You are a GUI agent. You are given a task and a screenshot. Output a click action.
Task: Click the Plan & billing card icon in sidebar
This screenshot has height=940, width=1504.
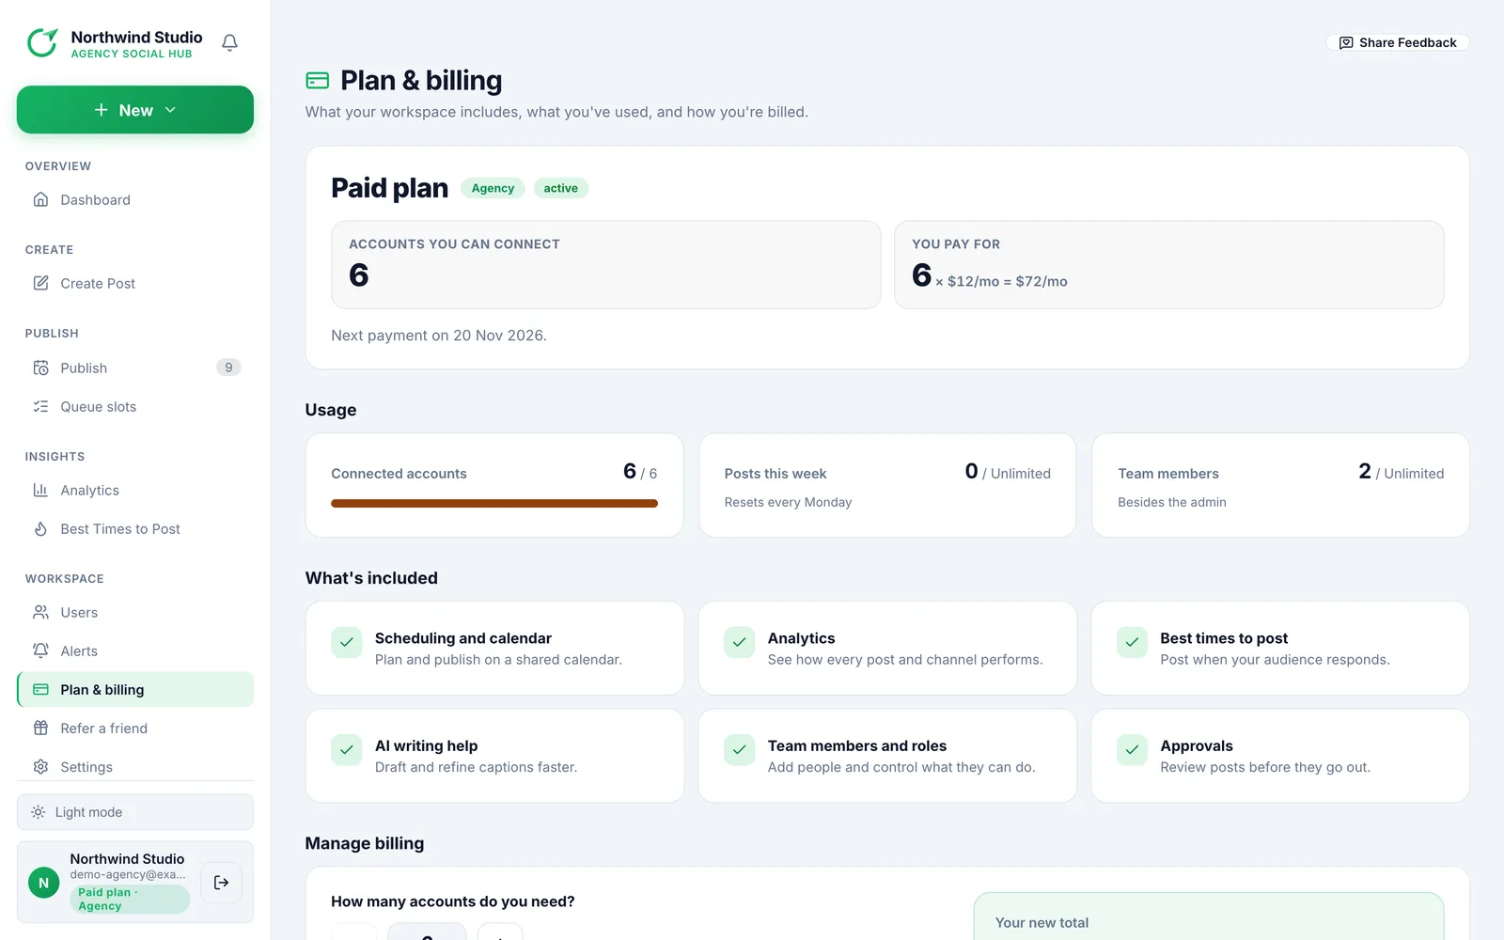point(40,690)
